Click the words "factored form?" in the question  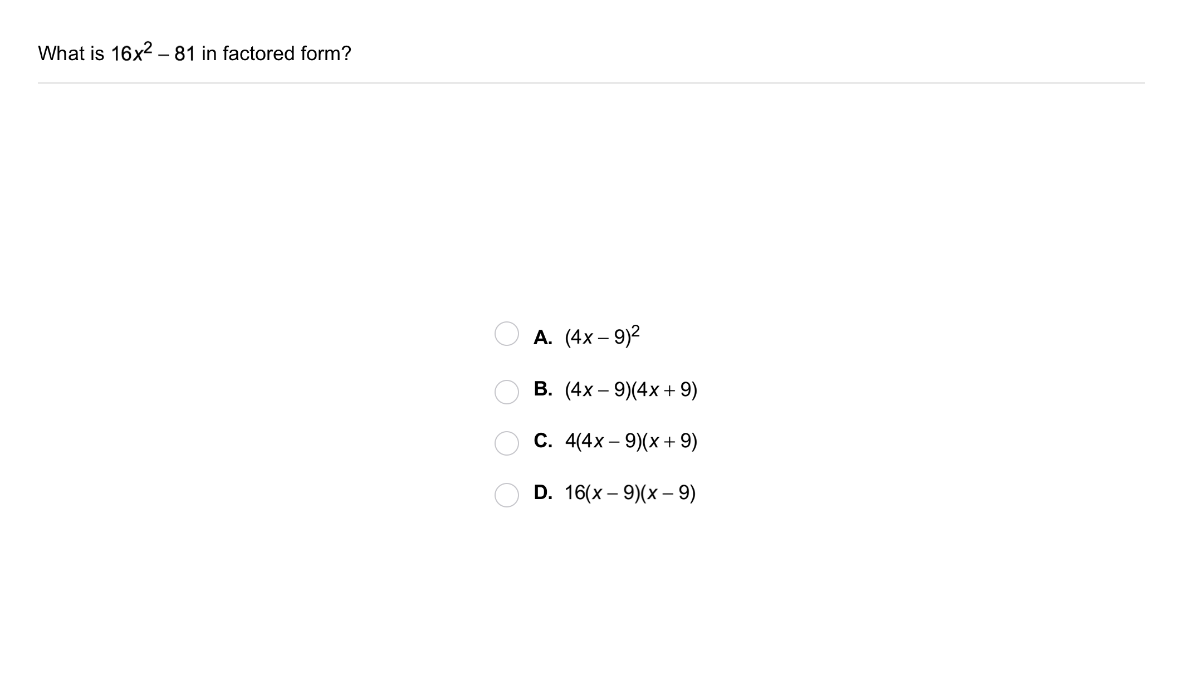pyautogui.click(x=287, y=53)
